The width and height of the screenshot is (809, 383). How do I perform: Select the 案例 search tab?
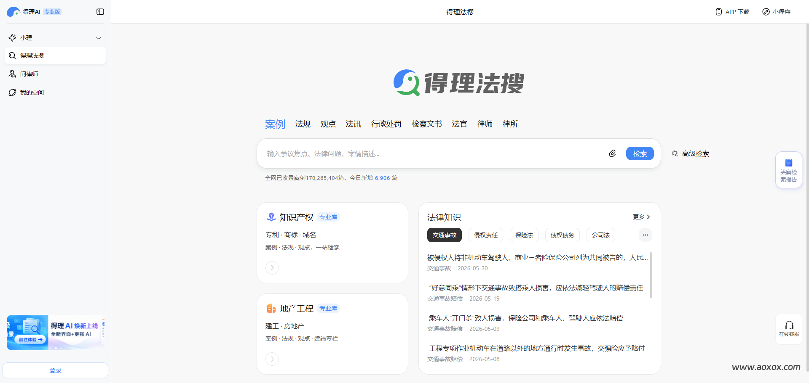point(275,124)
